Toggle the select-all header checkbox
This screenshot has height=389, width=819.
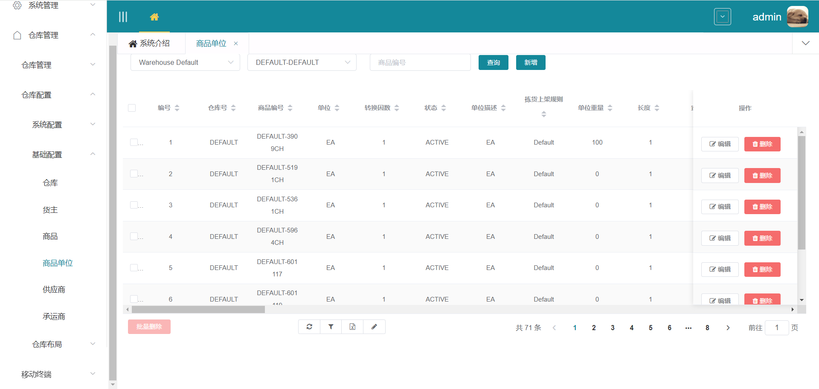[132, 108]
